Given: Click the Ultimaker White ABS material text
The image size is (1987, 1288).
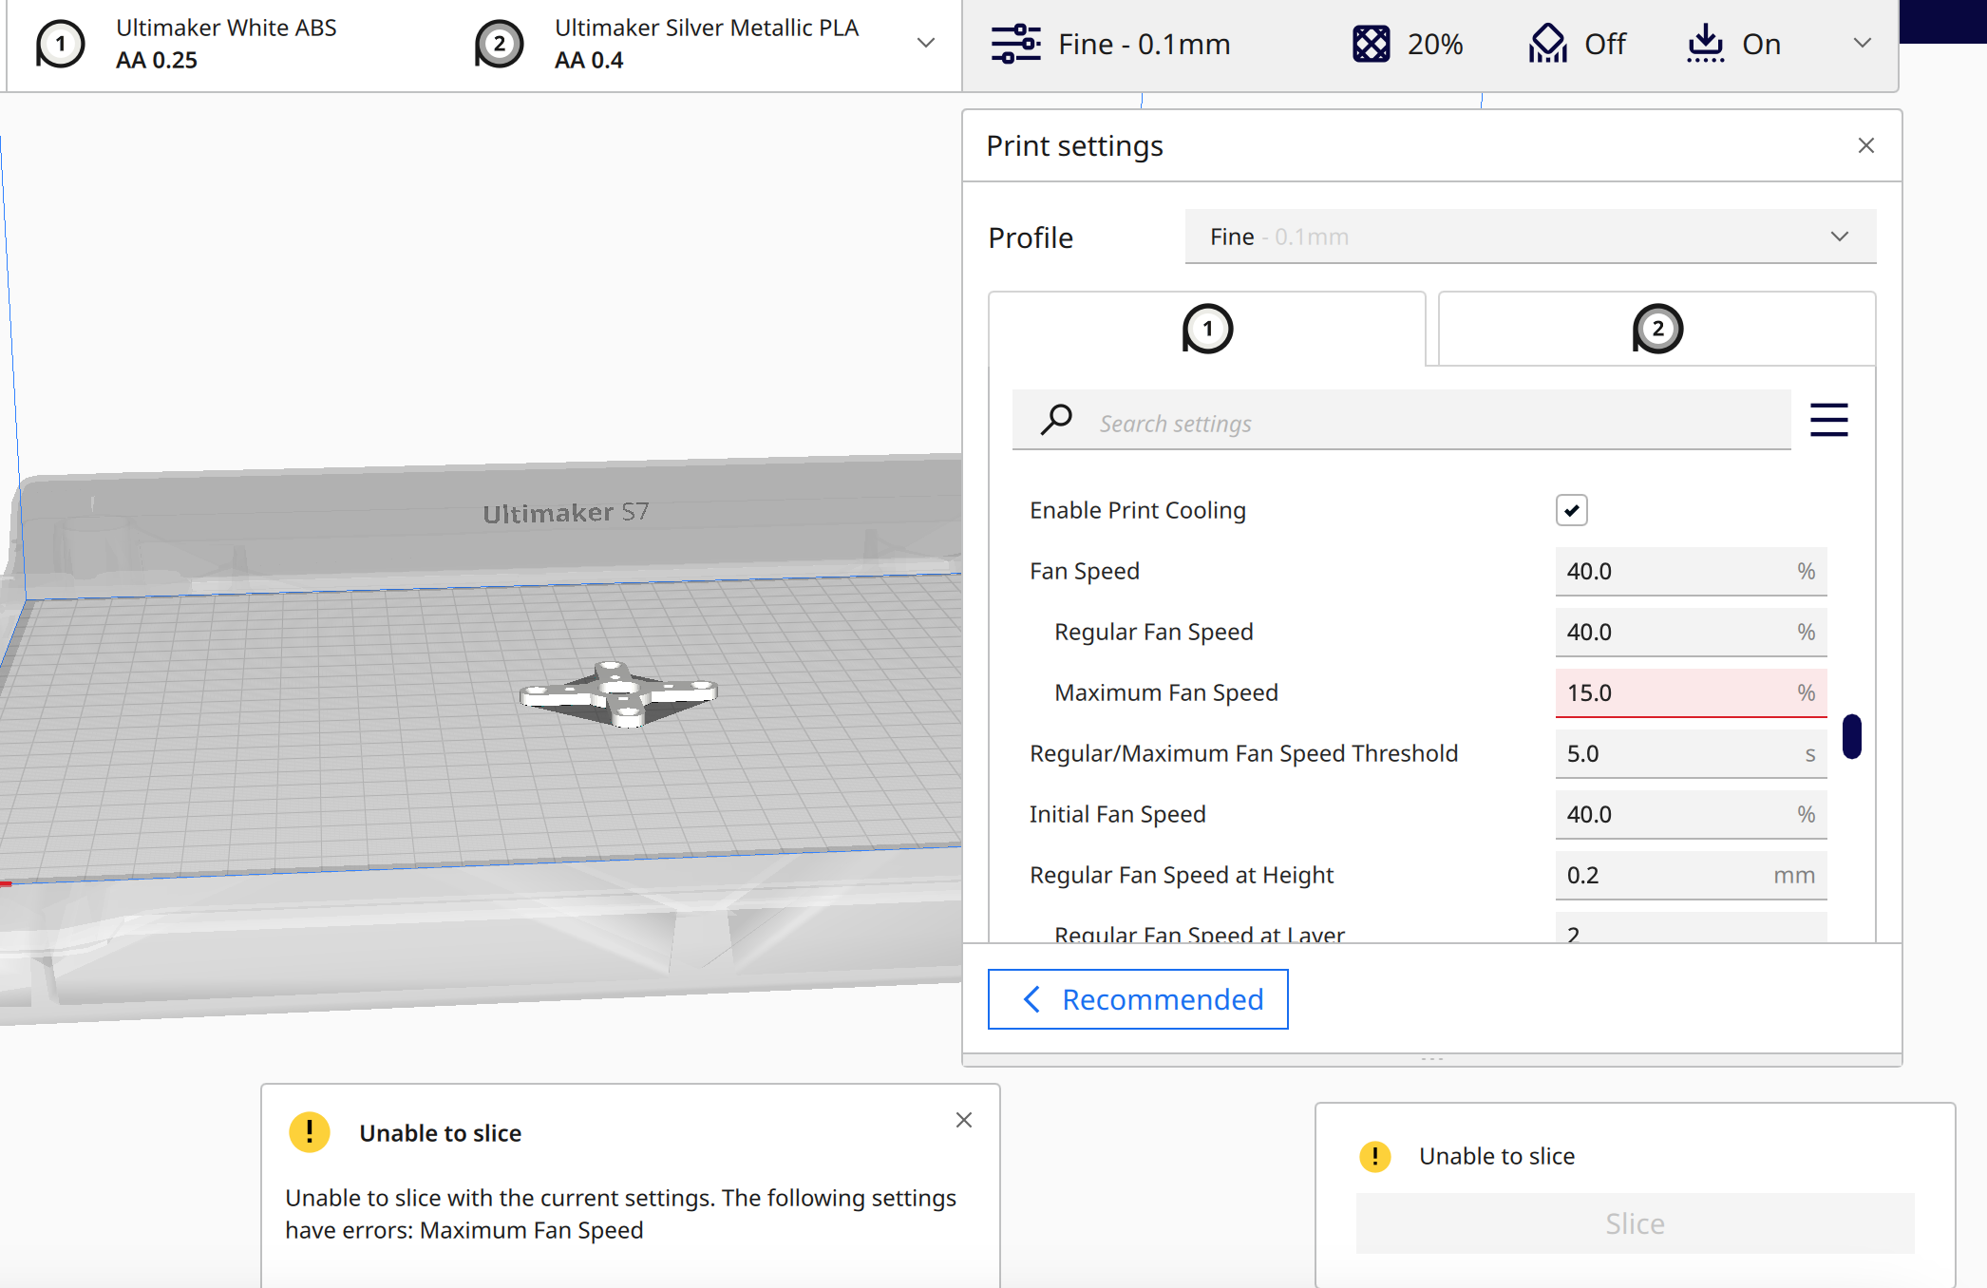Looking at the screenshot, I should pyautogui.click(x=226, y=28).
